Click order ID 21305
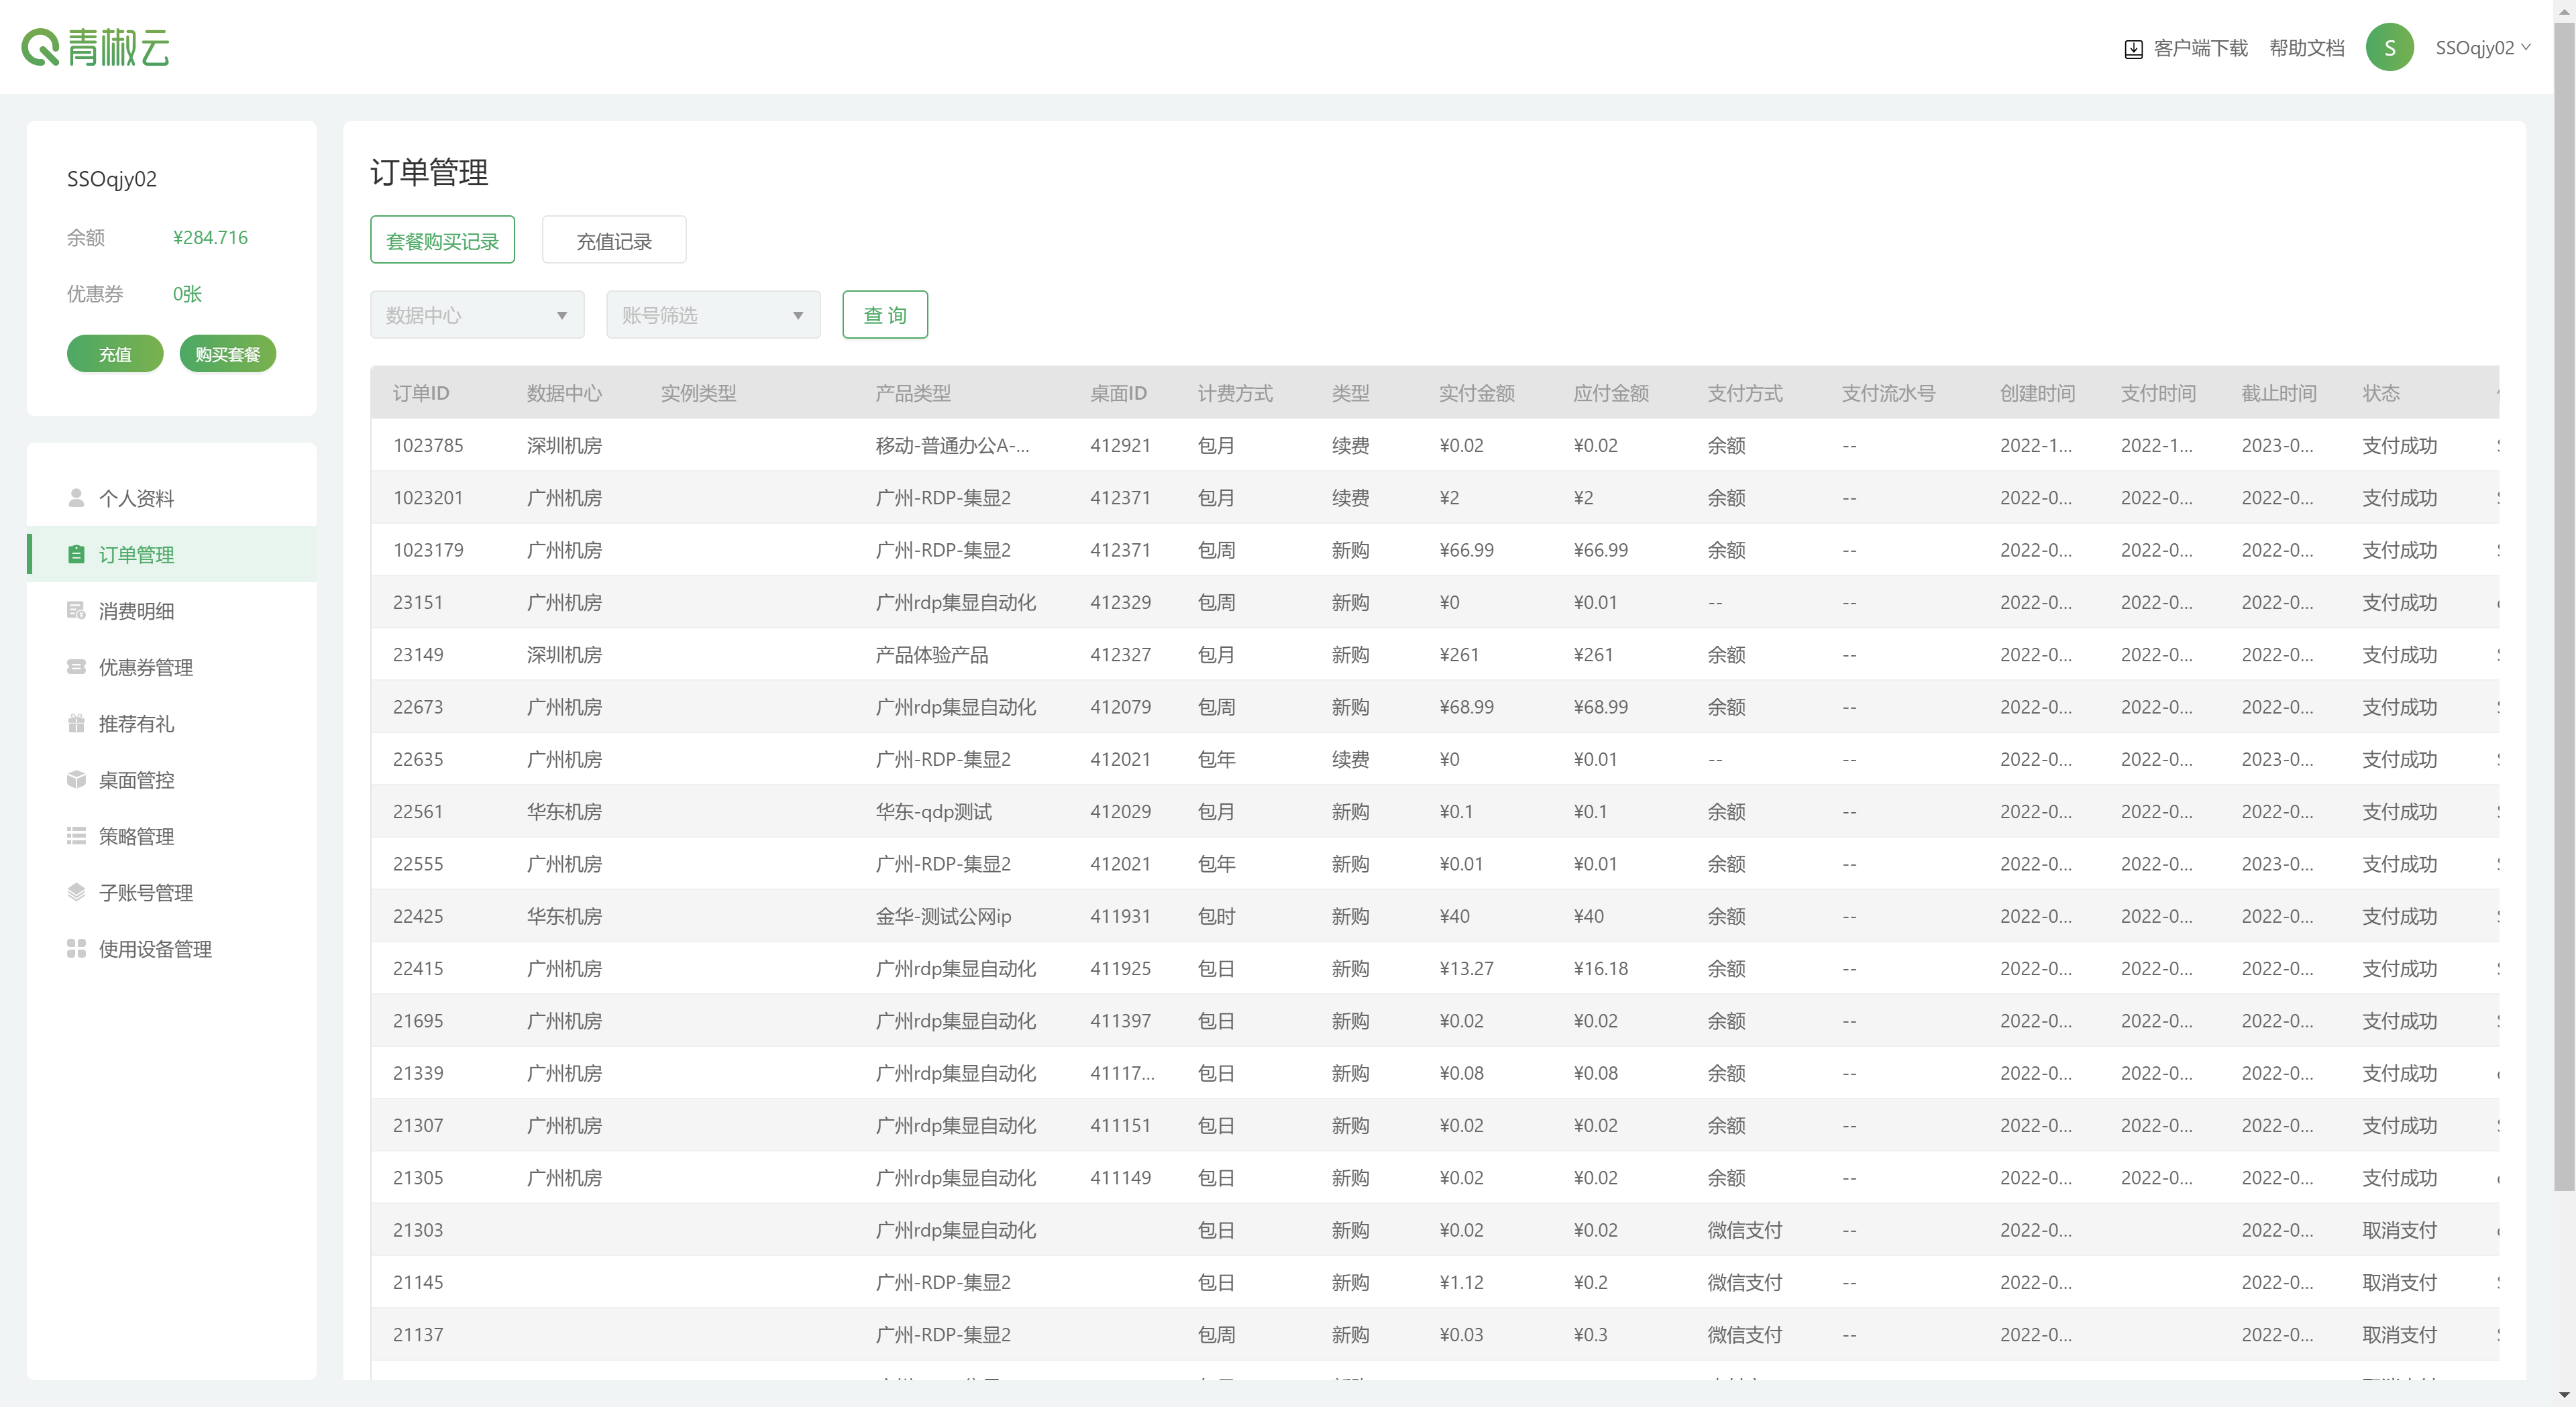 pos(418,1178)
